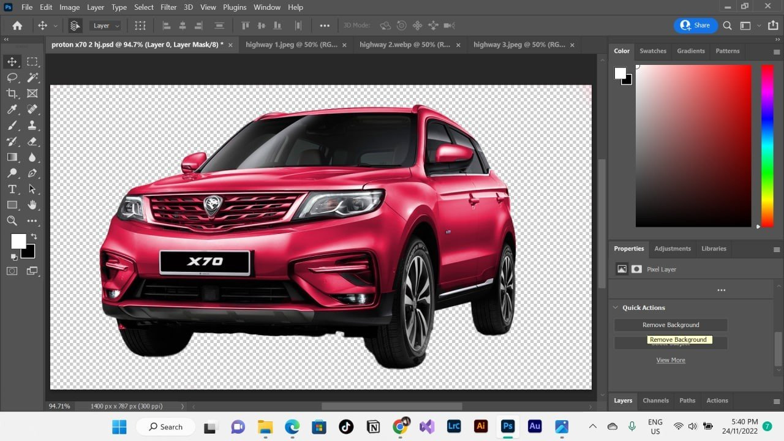This screenshot has height=441, width=784.
Task: Select the Zoom tool in toolbar
Action: pyautogui.click(x=12, y=221)
